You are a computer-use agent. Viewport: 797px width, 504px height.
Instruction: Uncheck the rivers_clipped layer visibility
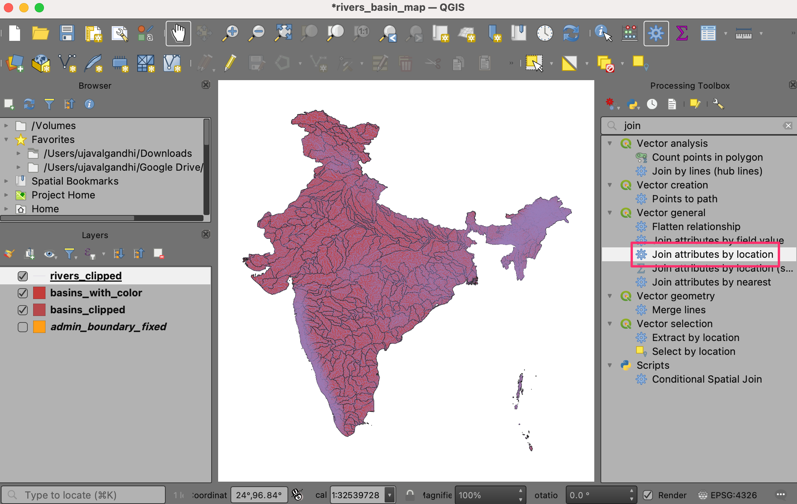coord(23,276)
